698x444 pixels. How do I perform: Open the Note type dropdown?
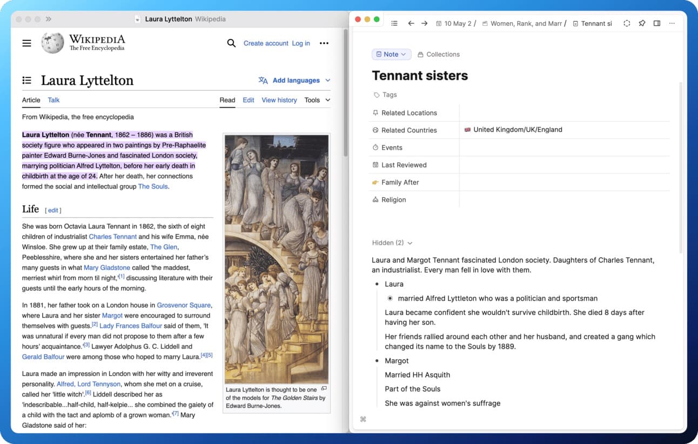391,54
